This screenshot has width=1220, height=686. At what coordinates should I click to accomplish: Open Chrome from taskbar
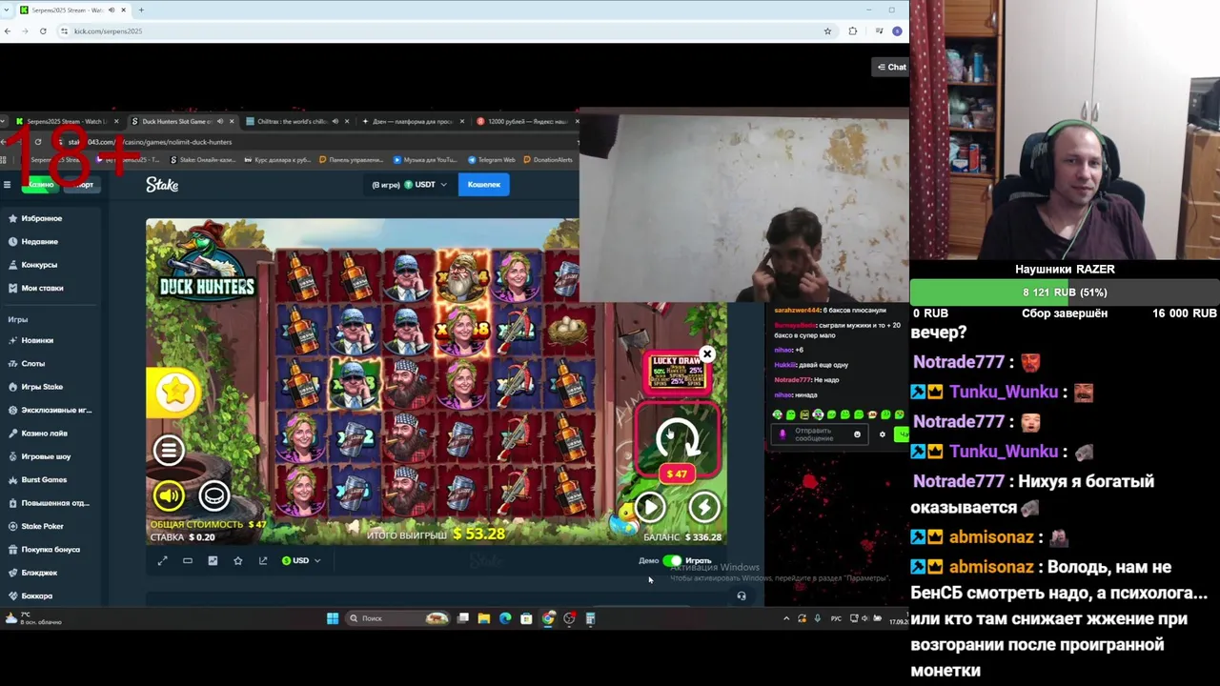point(548,618)
